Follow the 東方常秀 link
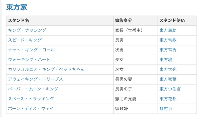The image size is (199, 117). [168, 50]
